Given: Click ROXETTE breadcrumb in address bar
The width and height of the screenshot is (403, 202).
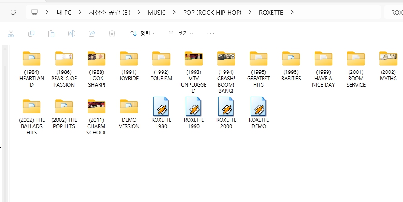Looking at the screenshot, I should tap(271, 13).
